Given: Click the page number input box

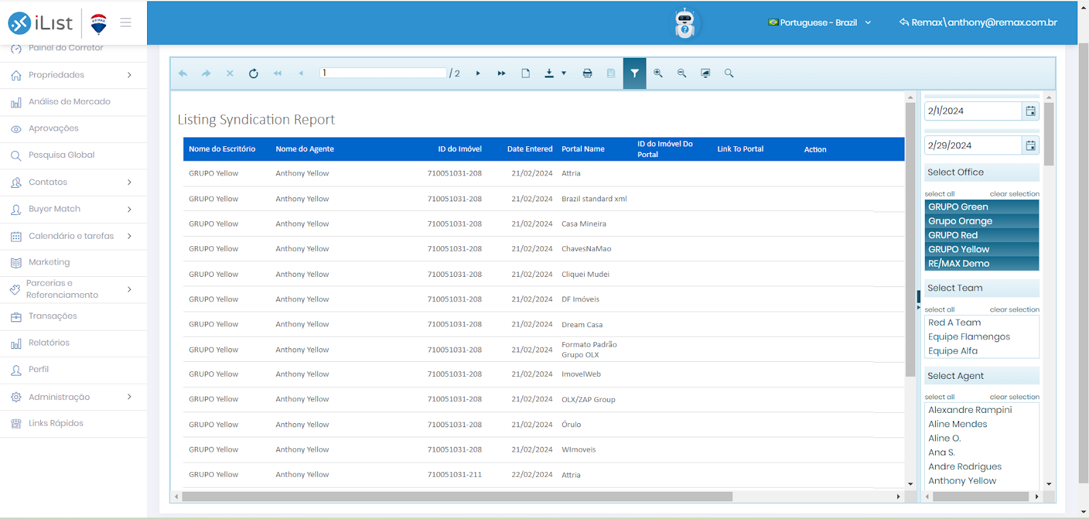Looking at the screenshot, I should pos(383,73).
